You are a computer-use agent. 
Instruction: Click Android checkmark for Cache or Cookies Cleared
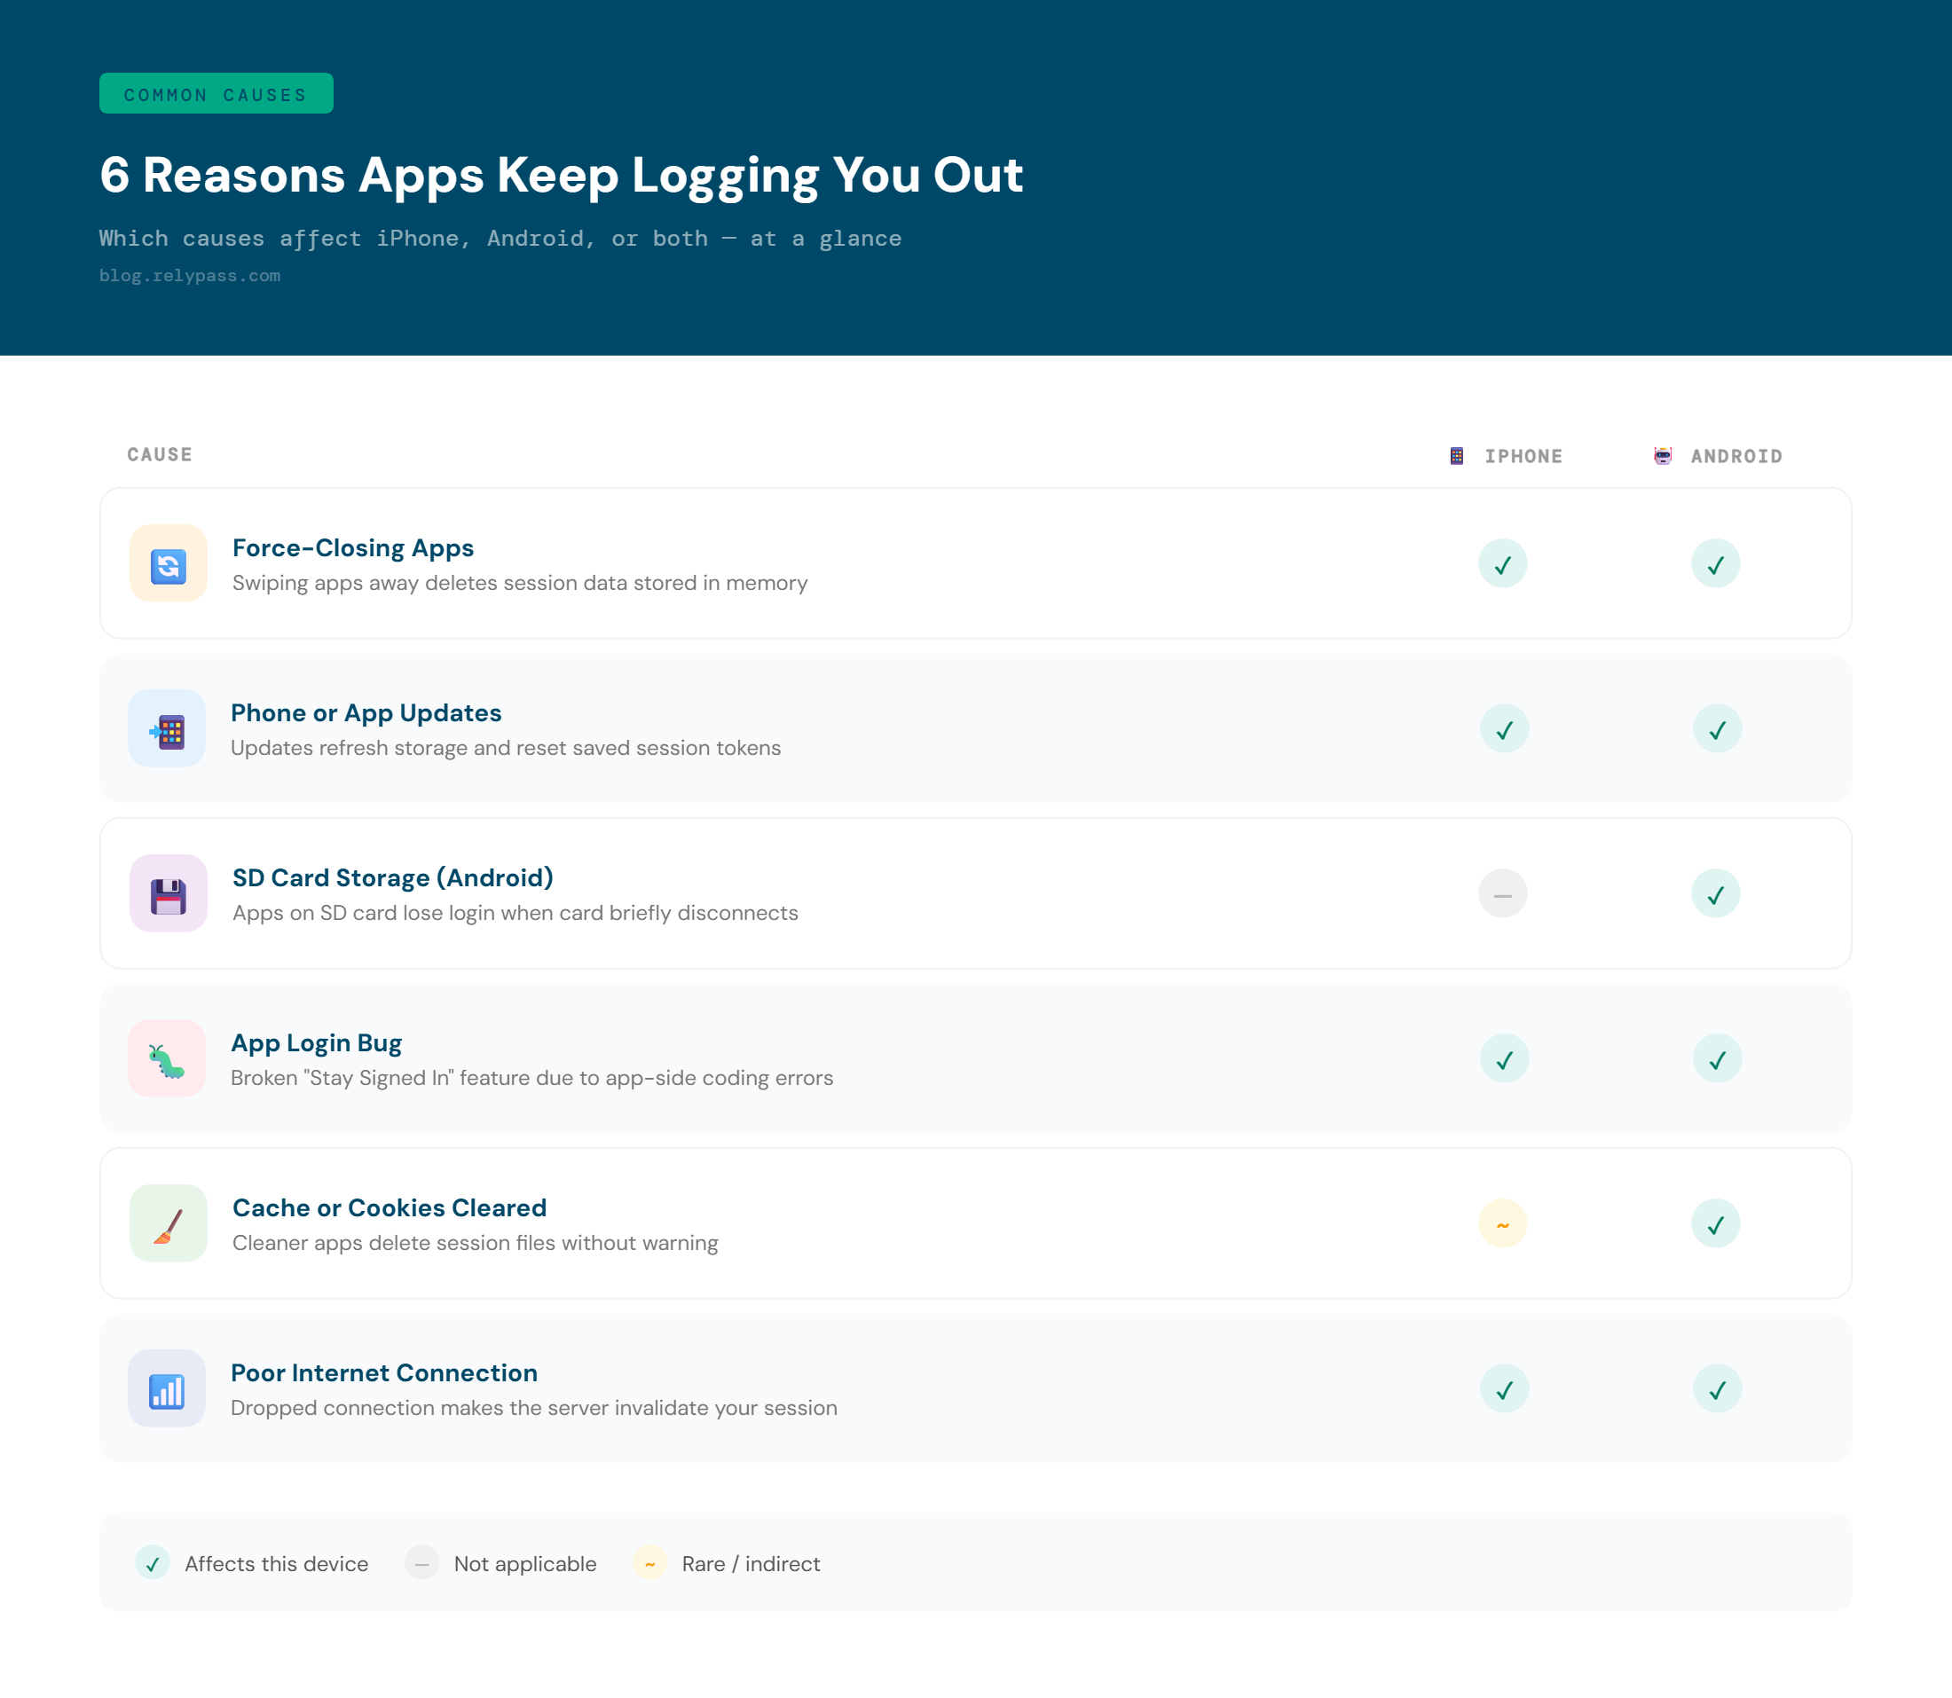click(1716, 1223)
